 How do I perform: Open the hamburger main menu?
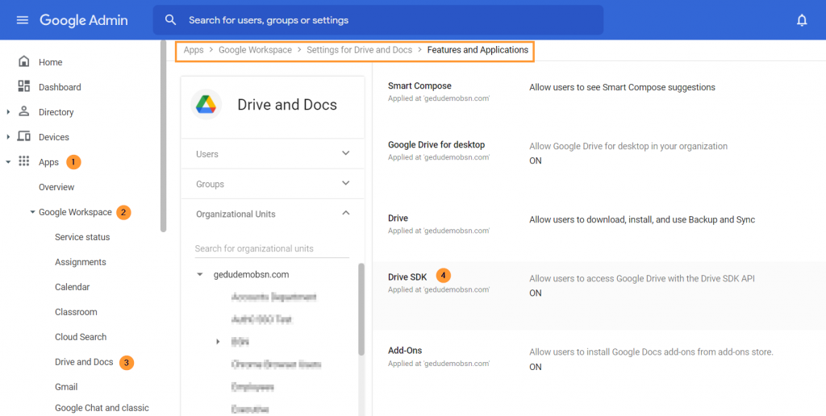[x=22, y=20]
